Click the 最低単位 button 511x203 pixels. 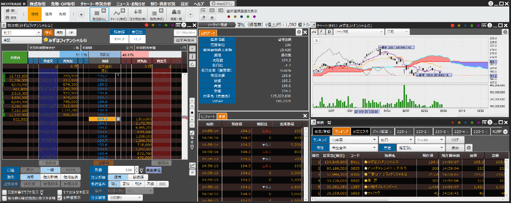click(x=153, y=170)
